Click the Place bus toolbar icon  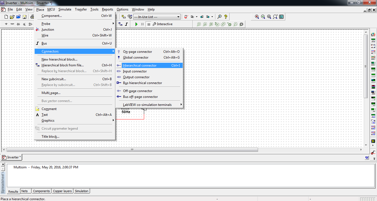(126, 24)
